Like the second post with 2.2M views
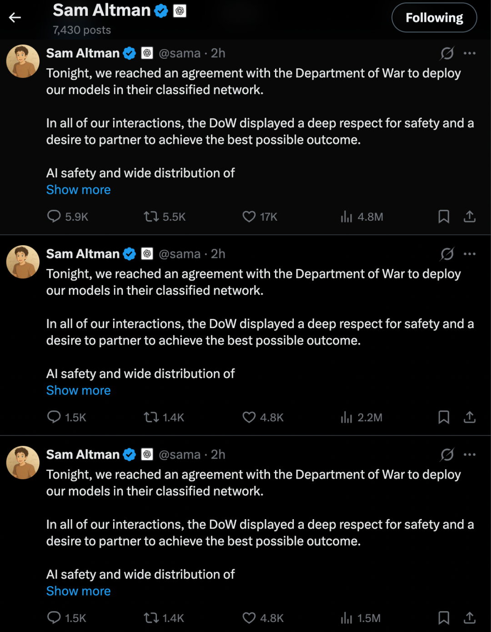Screen dimensions: 491x632 coord(249,417)
